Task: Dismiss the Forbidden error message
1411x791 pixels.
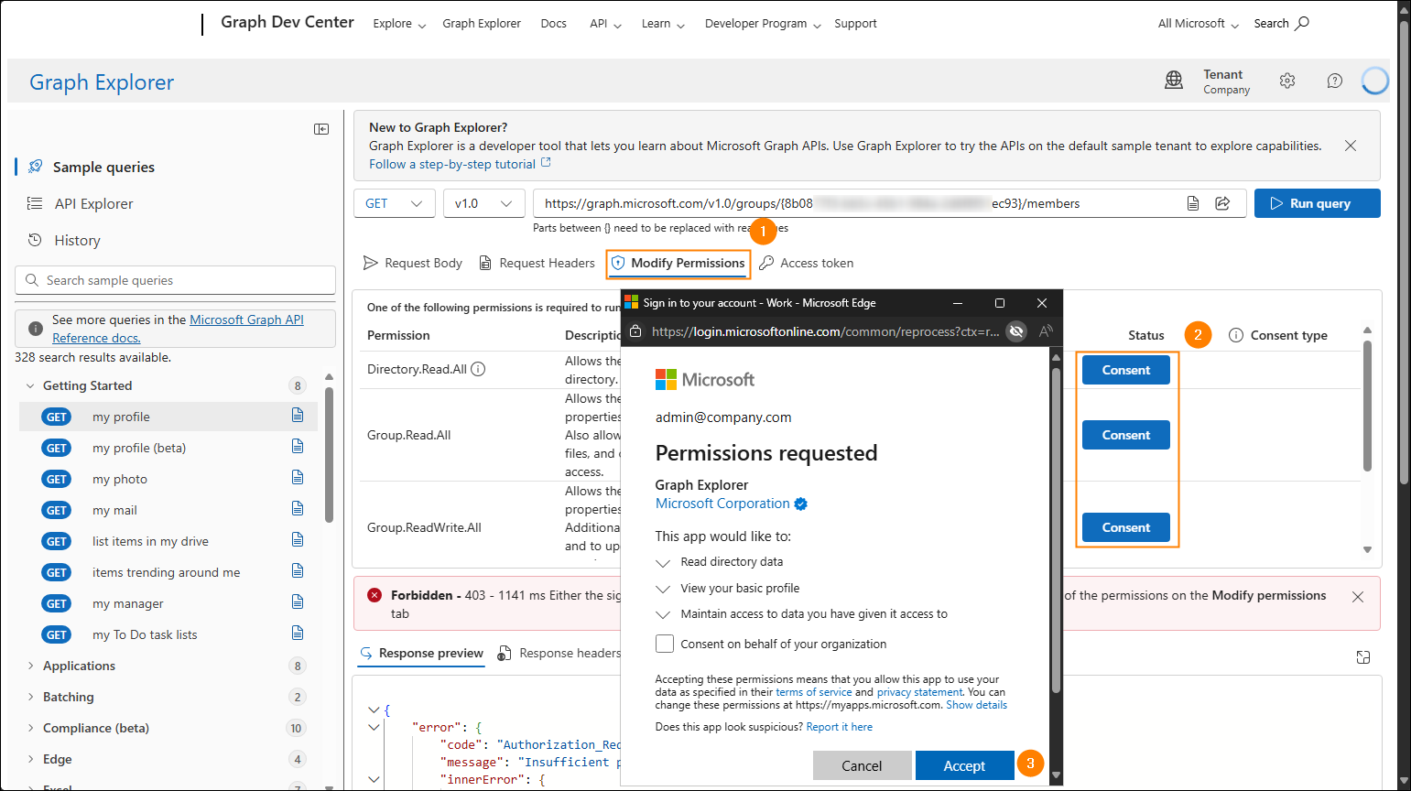Action: pyautogui.click(x=1358, y=597)
